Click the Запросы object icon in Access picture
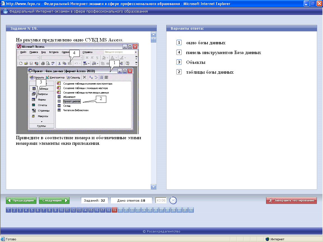 point(34,94)
